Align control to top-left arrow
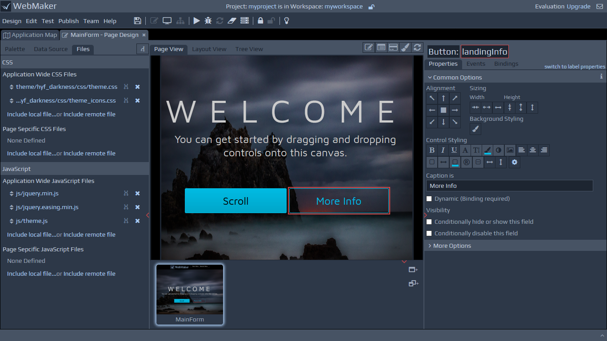This screenshot has height=341, width=607. [x=432, y=98]
